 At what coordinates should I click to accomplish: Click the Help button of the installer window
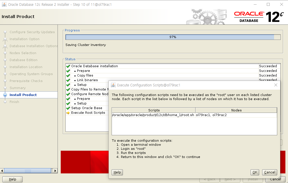tap(12, 179)
